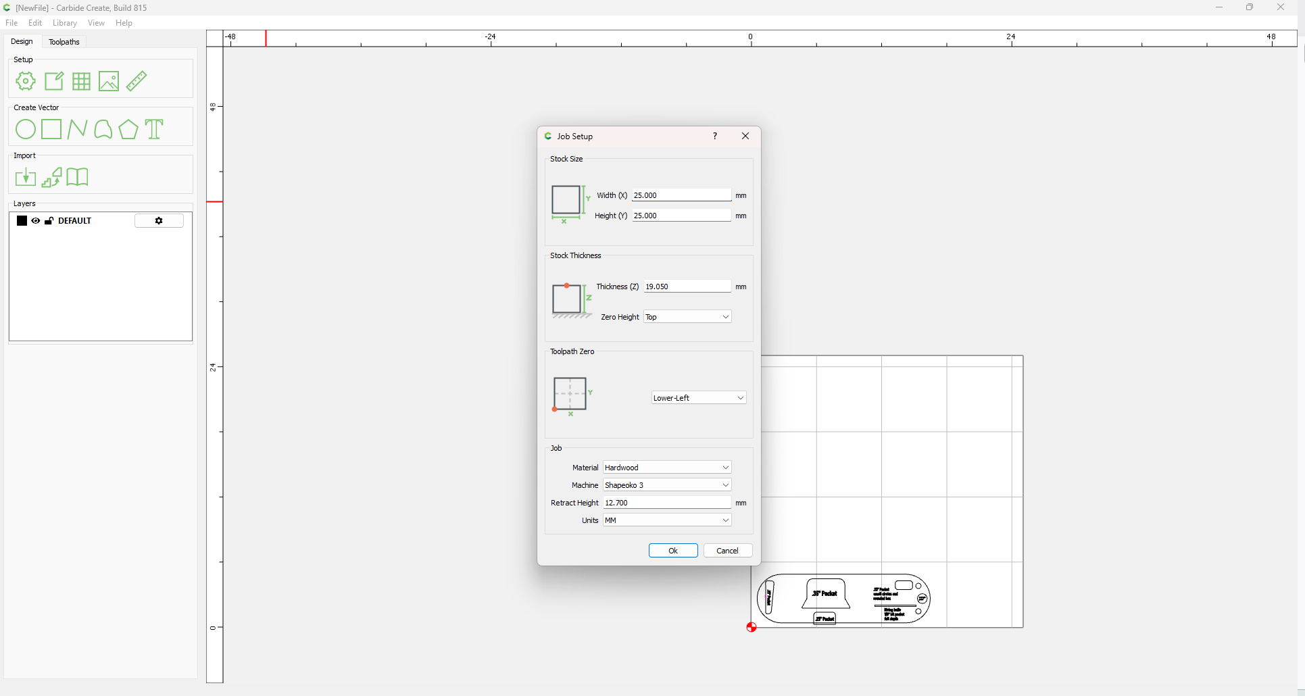1305x696 pixels.
Task: Open the Toolpath Zero Lower-Left dropdown
Action: [x=699, y=398]
